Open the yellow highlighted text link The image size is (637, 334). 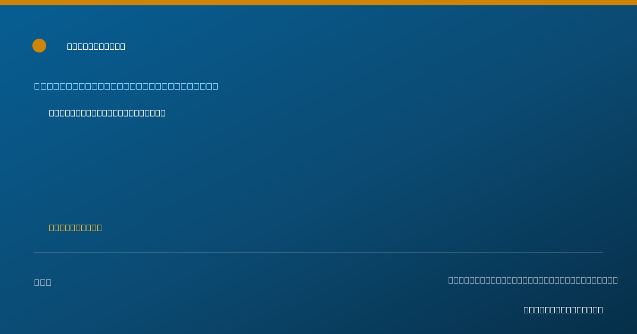(x=75, y=227)
